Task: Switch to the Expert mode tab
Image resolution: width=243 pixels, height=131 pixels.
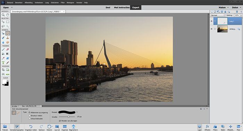Action: 136,7
